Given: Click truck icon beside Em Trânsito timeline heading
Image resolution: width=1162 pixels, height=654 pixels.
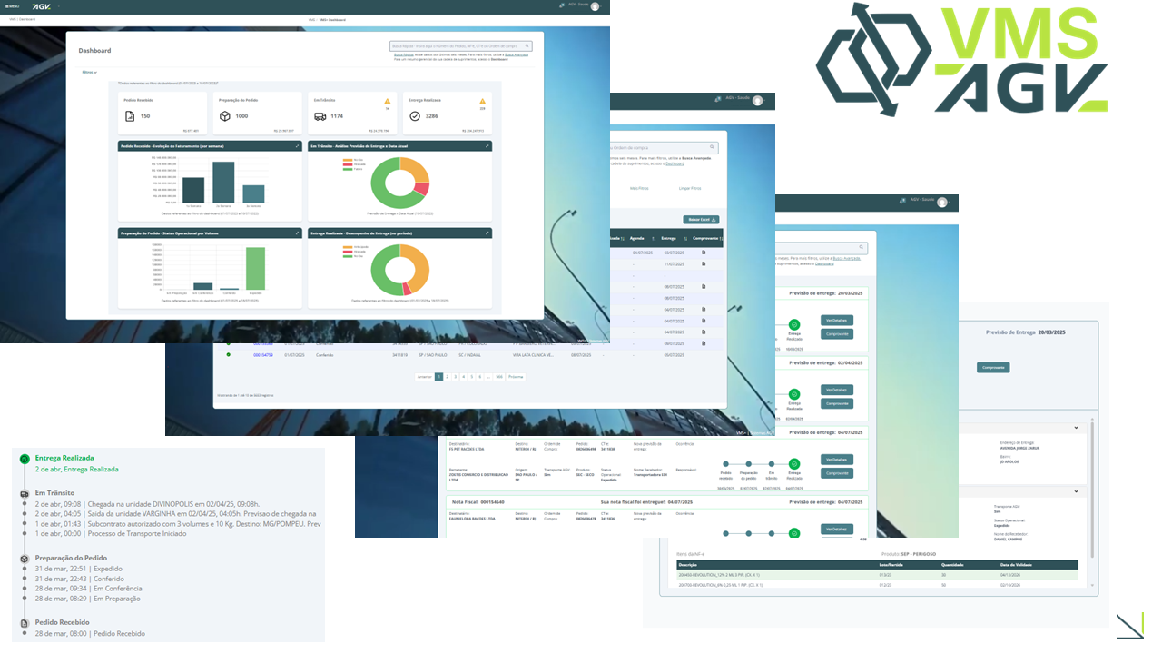Looking at the screenshot, I should pos(25,493).
